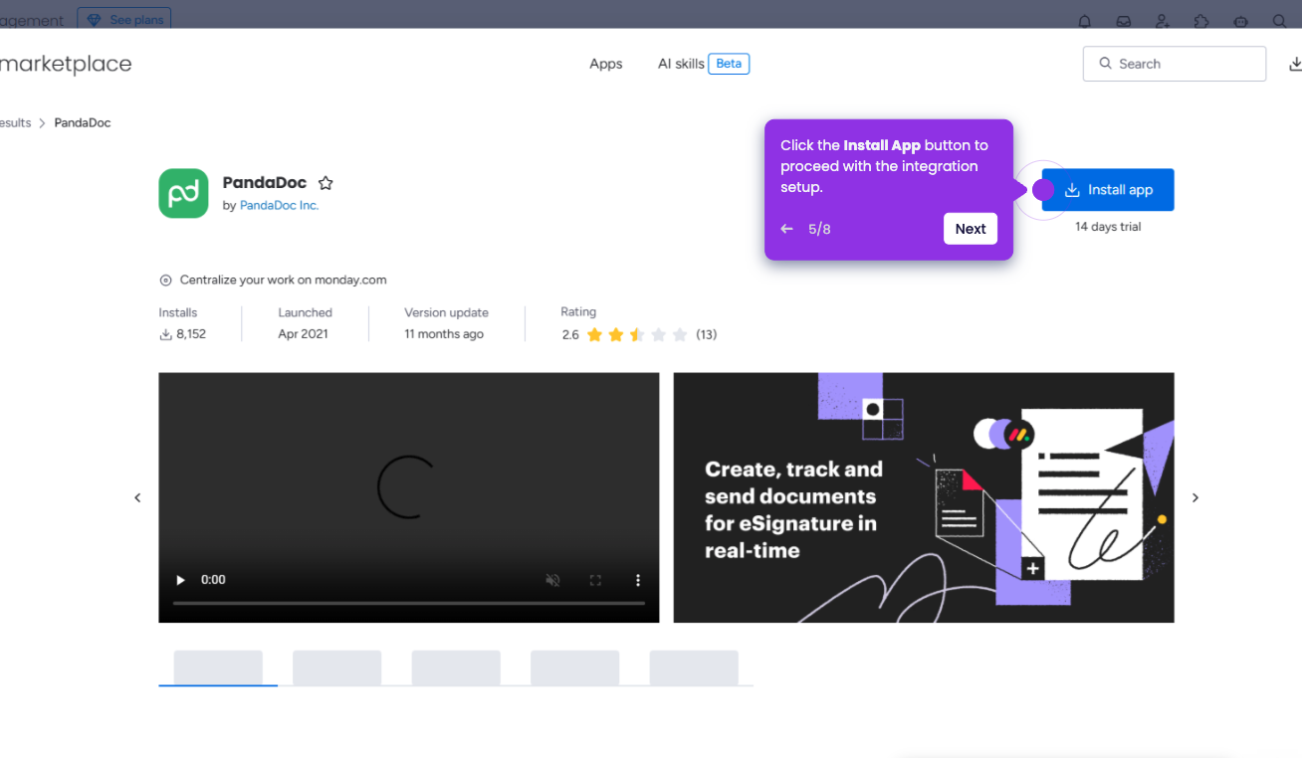The image size is (1302, 758).
Task: Click the PandaDoc breadcrumb item
Action: 83,123
